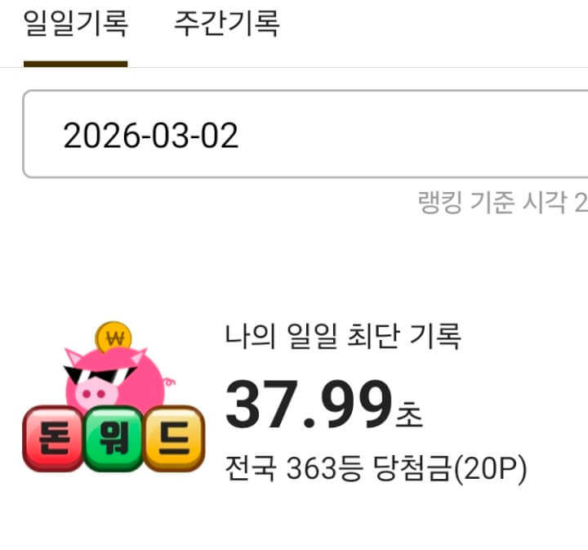Viewport: 588px width, 550px height.
Task: Click the 37.99 record time
Action: pos(309,404)
